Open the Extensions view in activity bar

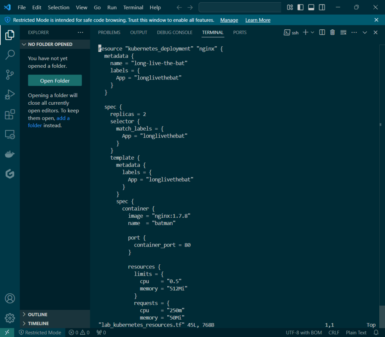(x=10, y=114)
